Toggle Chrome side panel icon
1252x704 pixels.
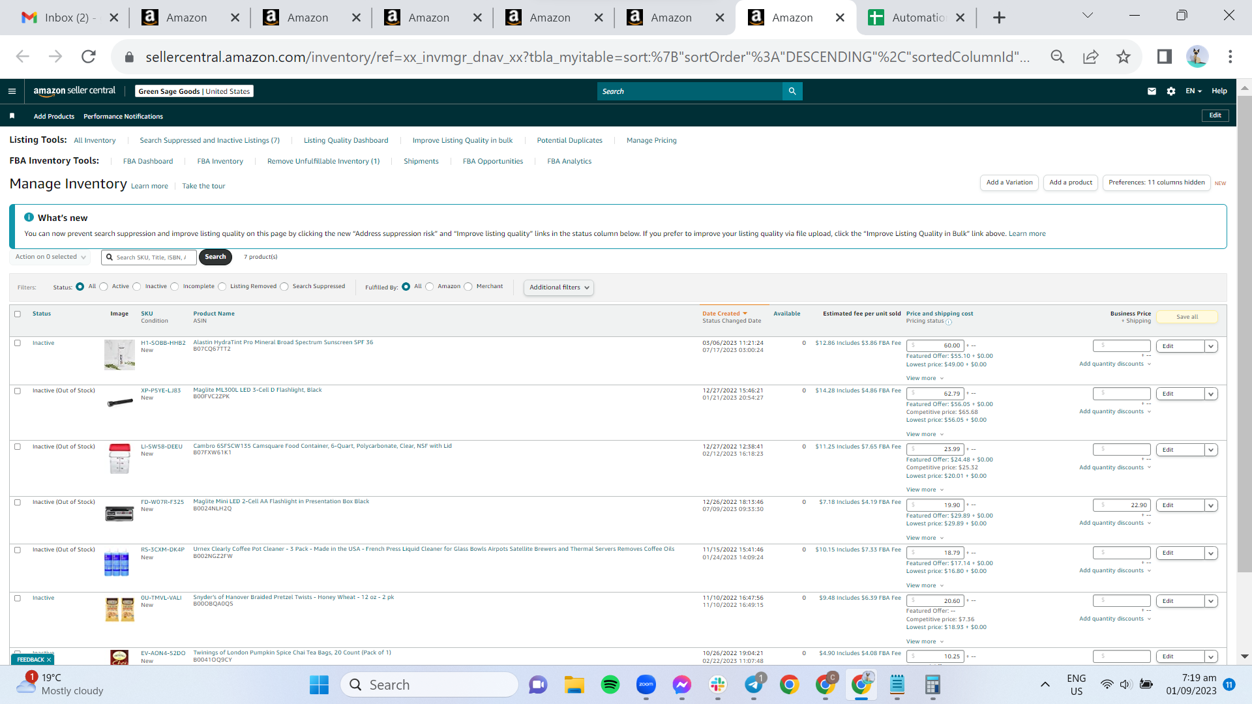[1165, 57]
